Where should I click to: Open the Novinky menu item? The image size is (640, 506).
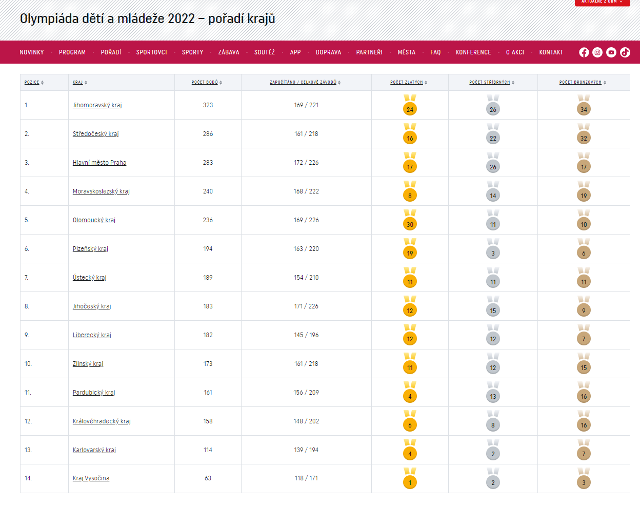tap(32, 52)
